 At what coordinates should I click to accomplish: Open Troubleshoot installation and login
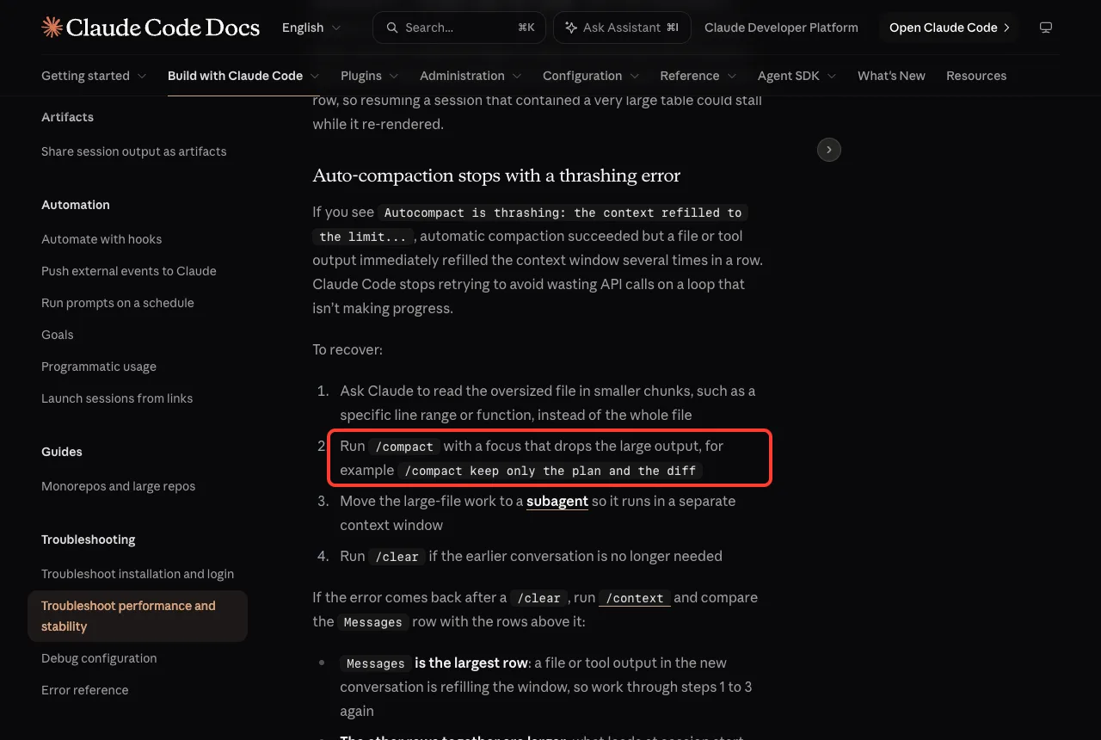pyautogui.click(x=138, y=574)
